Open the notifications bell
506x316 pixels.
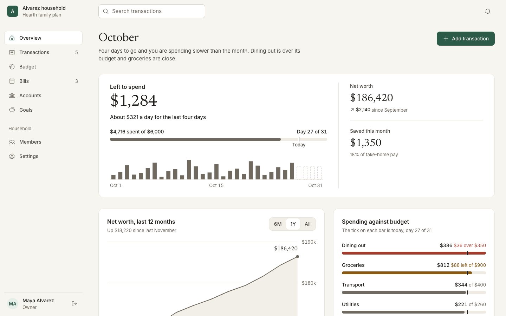click(488, 11)
